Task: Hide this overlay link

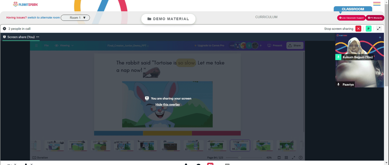Action: pos(167,105)
